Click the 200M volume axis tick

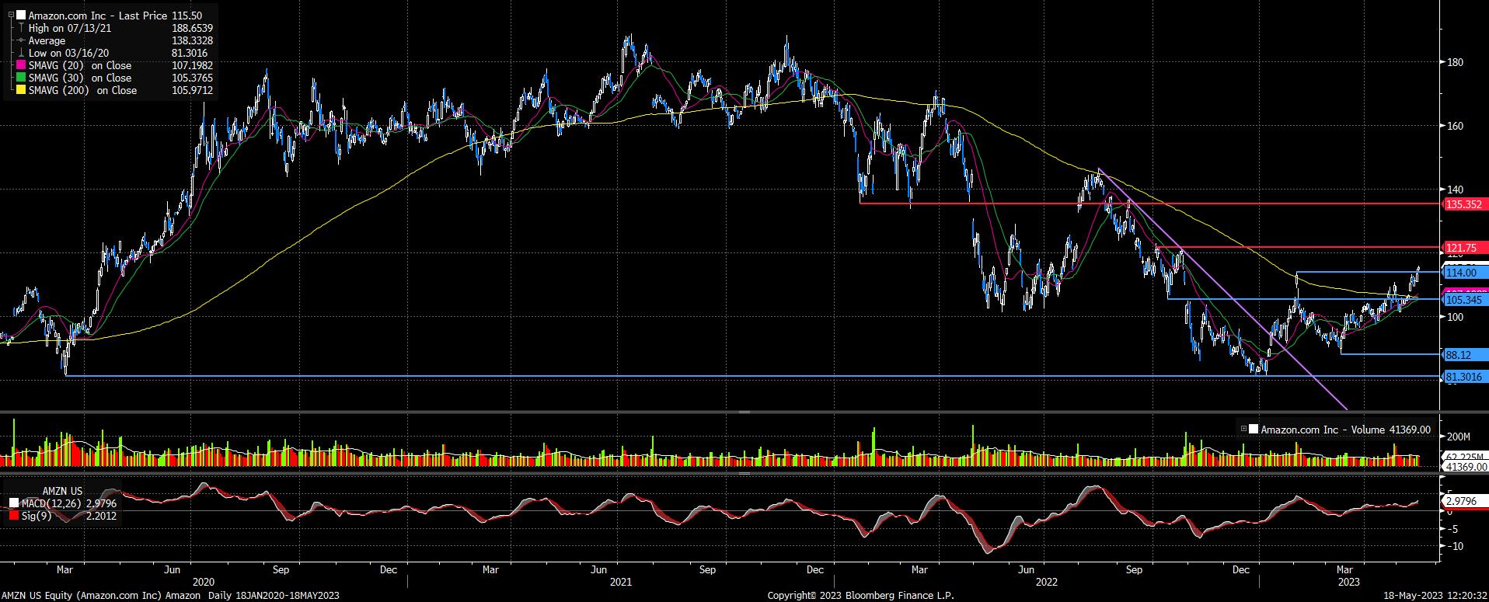tap(1458, 437)
